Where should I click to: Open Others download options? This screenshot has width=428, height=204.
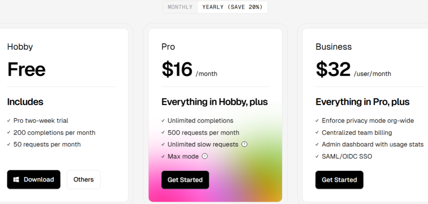[x=84, y=180]
